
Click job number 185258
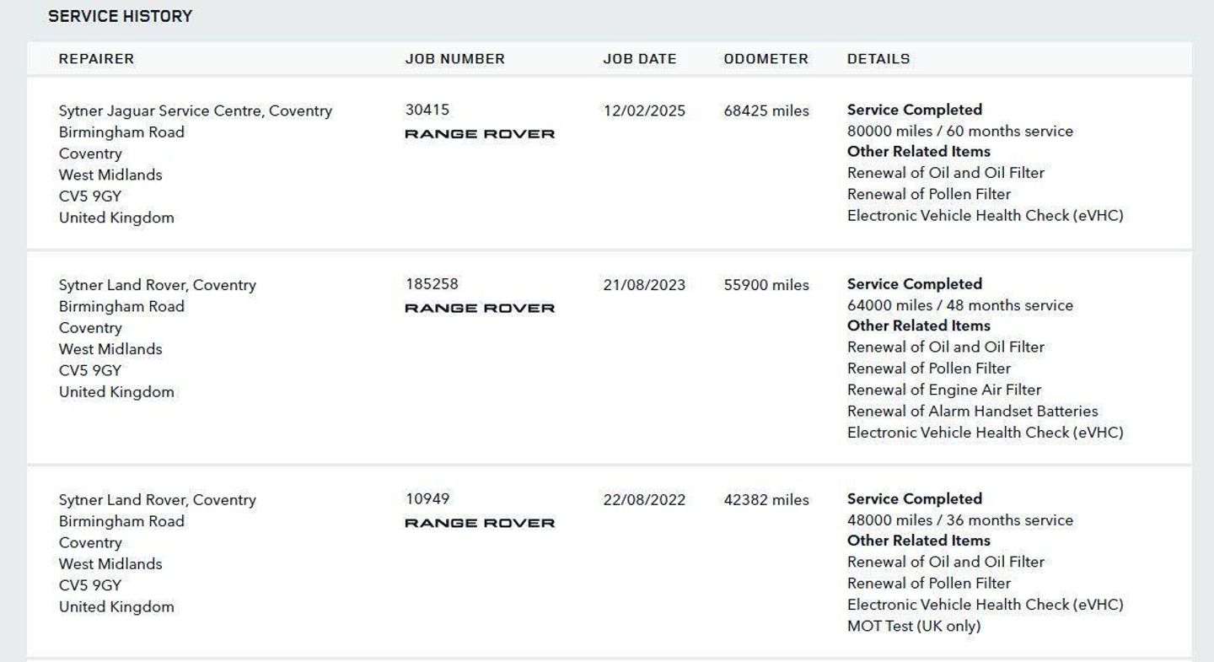click(x=432, y=284)
